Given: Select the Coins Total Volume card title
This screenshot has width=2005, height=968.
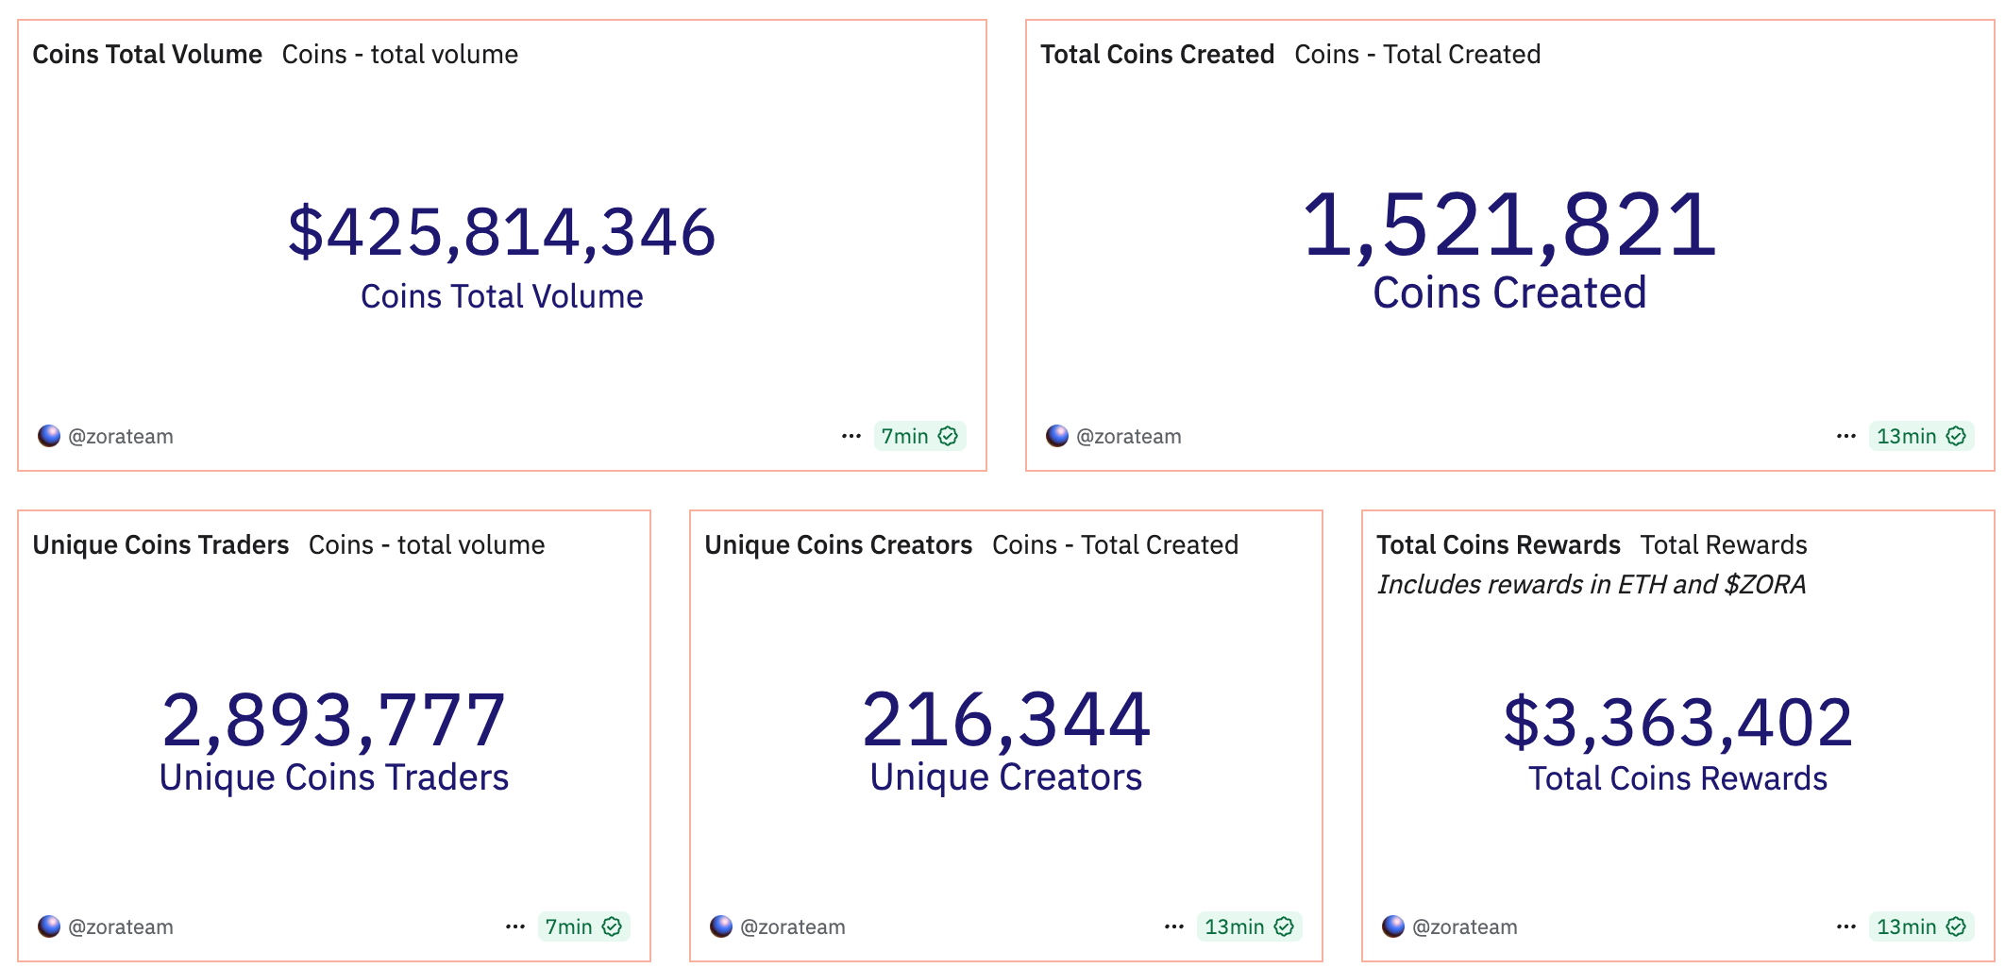Looking at the screenshot, I should [x=147, y=54].
